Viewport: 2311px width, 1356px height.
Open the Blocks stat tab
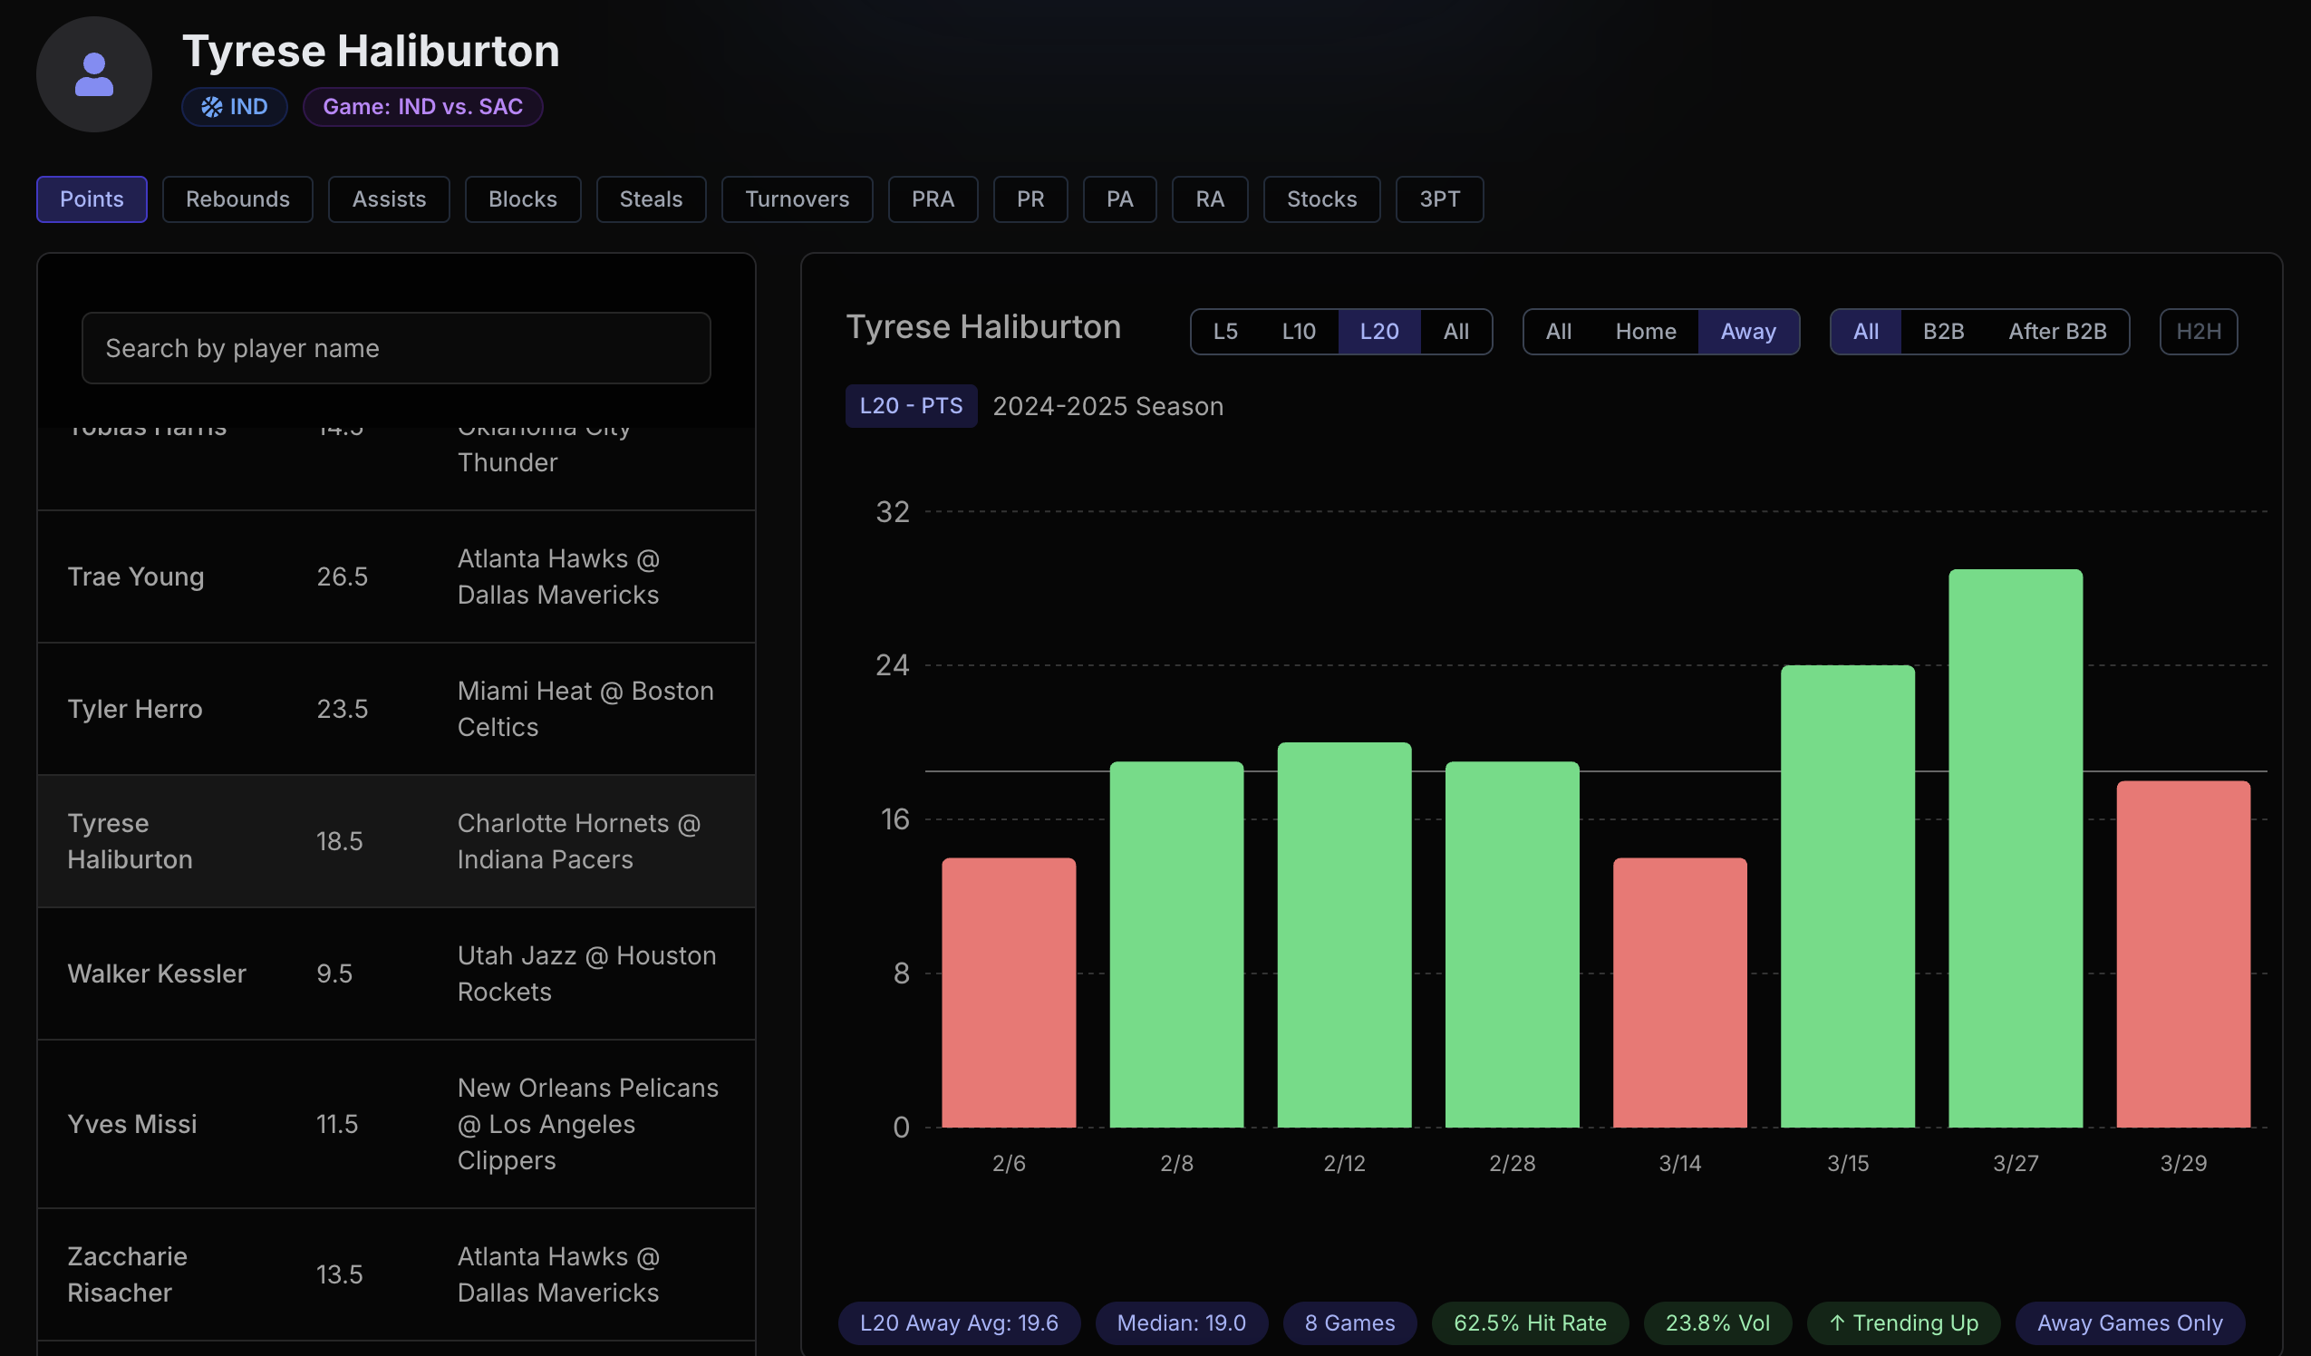click(523, 199)
